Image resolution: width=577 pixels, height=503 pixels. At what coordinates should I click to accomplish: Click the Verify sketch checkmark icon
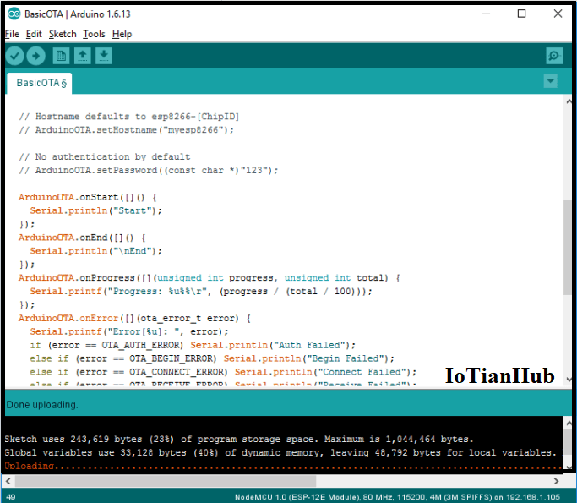(x=14, y=56)
